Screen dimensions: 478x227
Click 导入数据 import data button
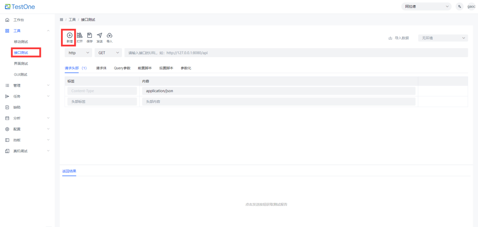(399, 38)
